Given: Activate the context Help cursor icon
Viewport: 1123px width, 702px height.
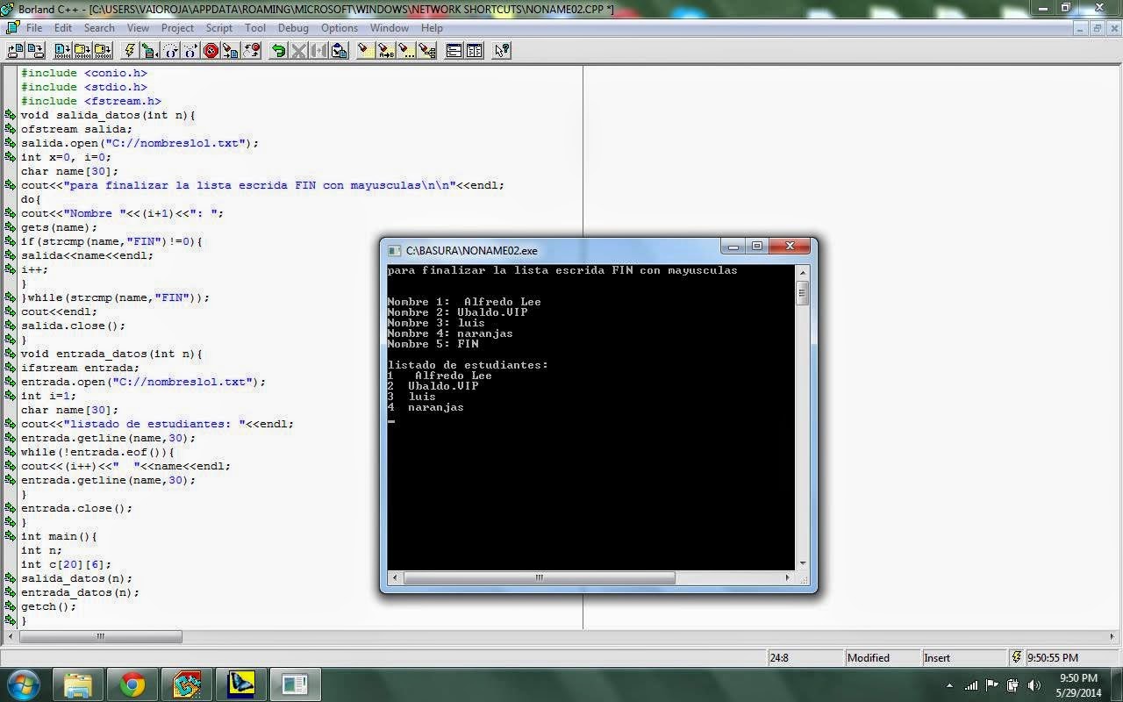Looking at the screenshot, I should [x=501, y=50].
